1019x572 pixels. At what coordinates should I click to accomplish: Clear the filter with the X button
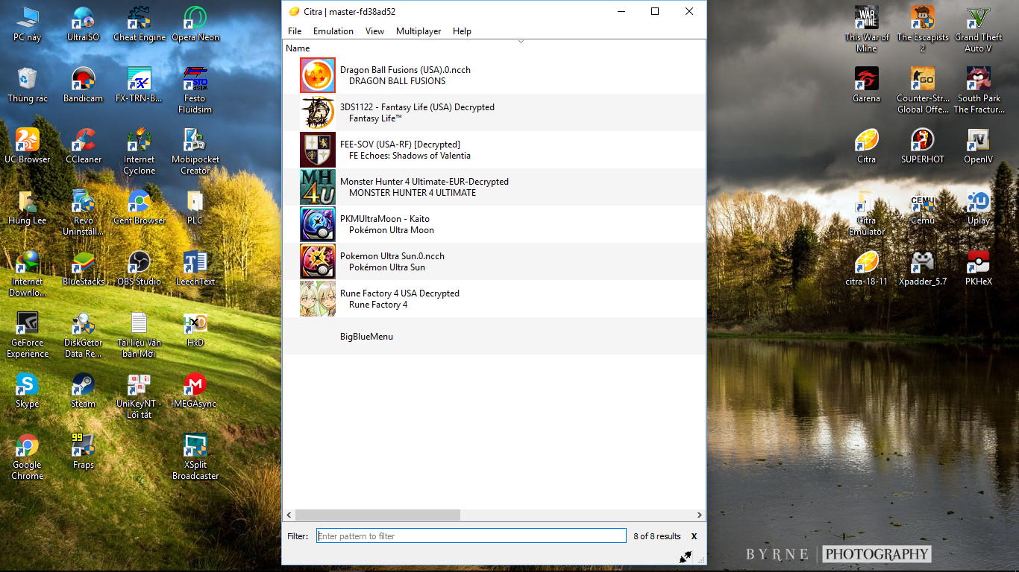[x=694, y=536]
